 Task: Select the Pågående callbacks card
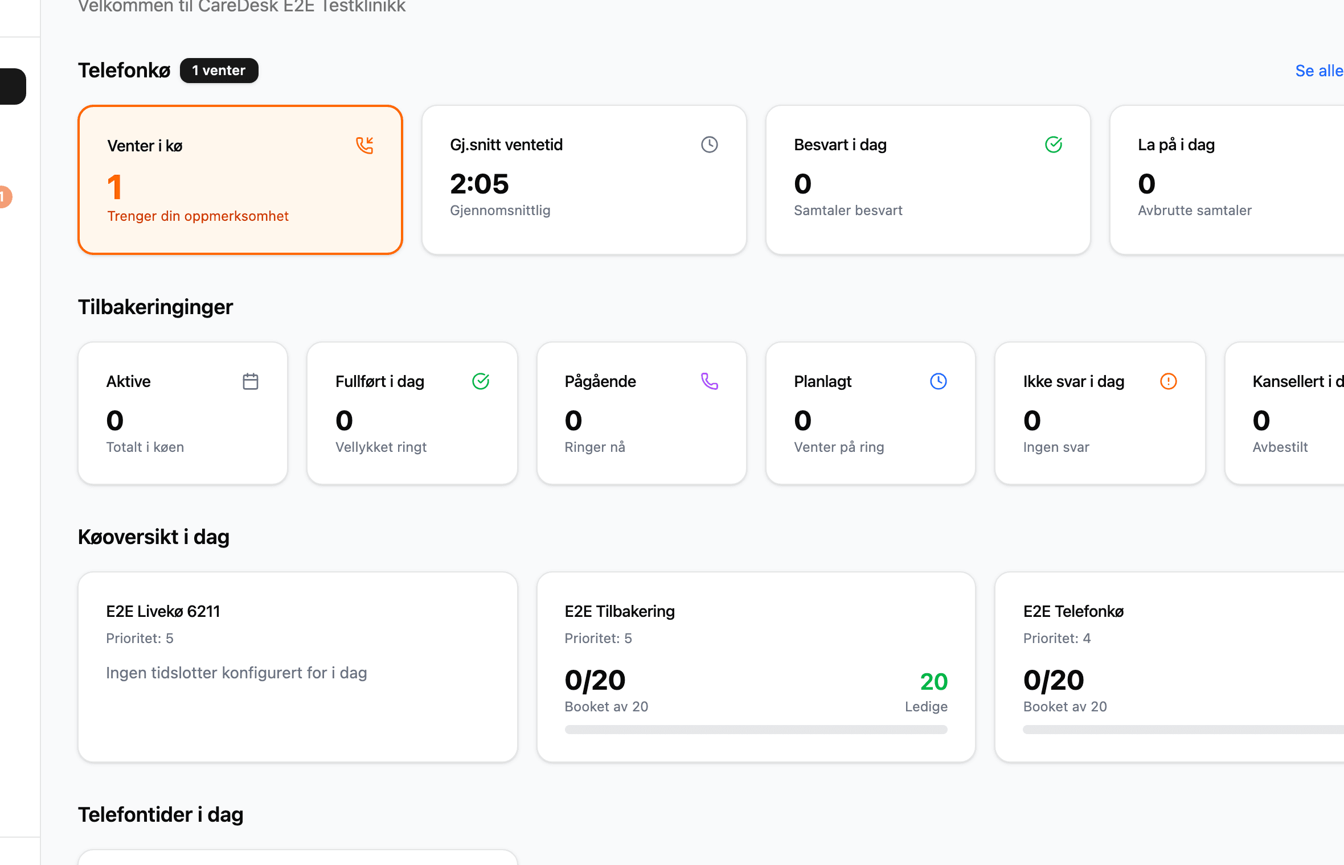coord(642,413)
